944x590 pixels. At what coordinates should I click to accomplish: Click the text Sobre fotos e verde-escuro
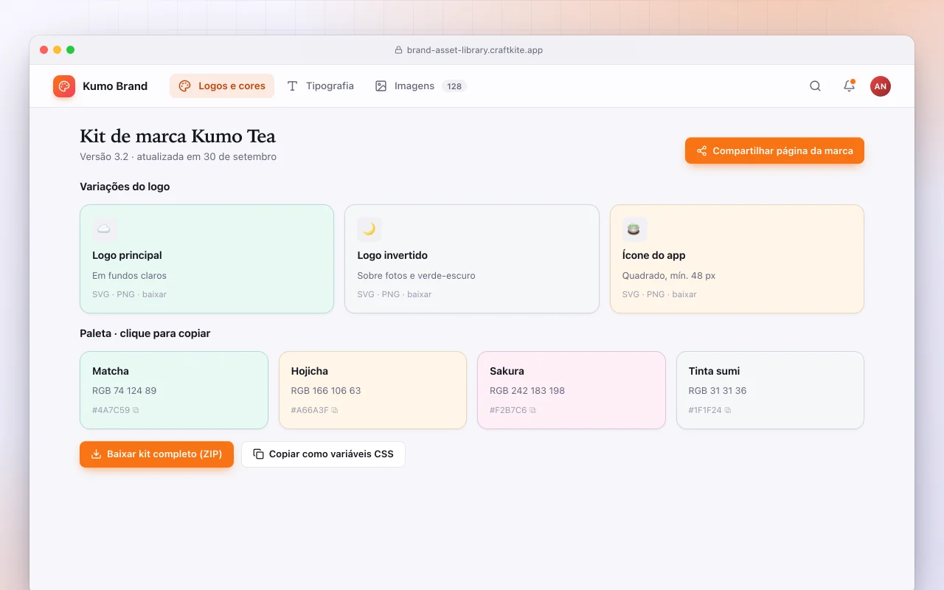[x=416, y=276]
